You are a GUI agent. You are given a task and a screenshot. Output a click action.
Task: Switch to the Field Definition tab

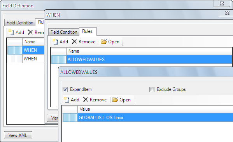[20, 23]
